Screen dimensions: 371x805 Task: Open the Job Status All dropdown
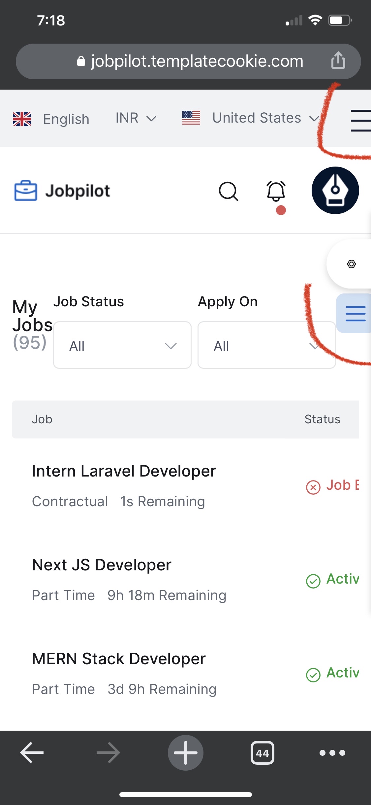122,345
